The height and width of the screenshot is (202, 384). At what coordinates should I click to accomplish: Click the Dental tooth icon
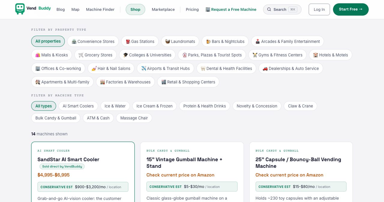203,68
